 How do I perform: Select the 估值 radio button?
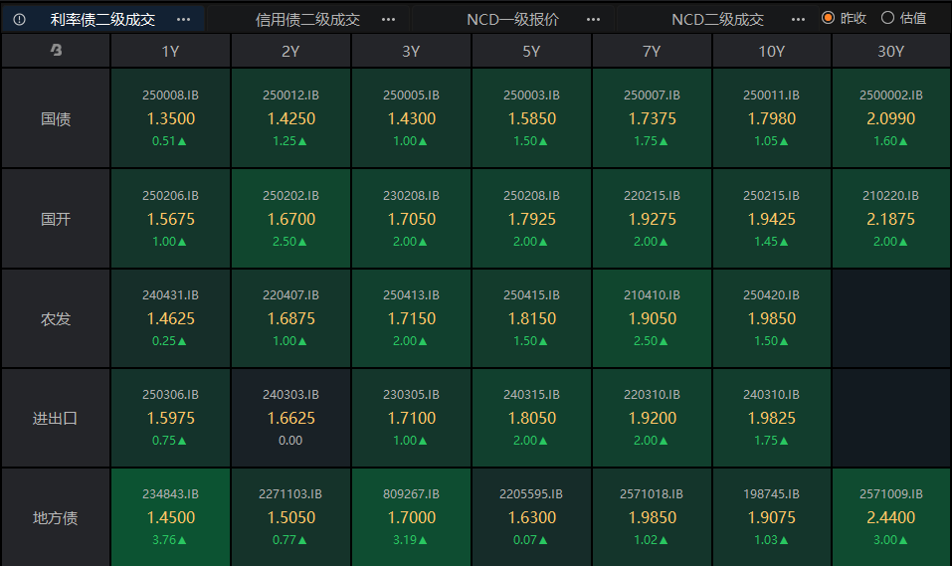[887, 18]
